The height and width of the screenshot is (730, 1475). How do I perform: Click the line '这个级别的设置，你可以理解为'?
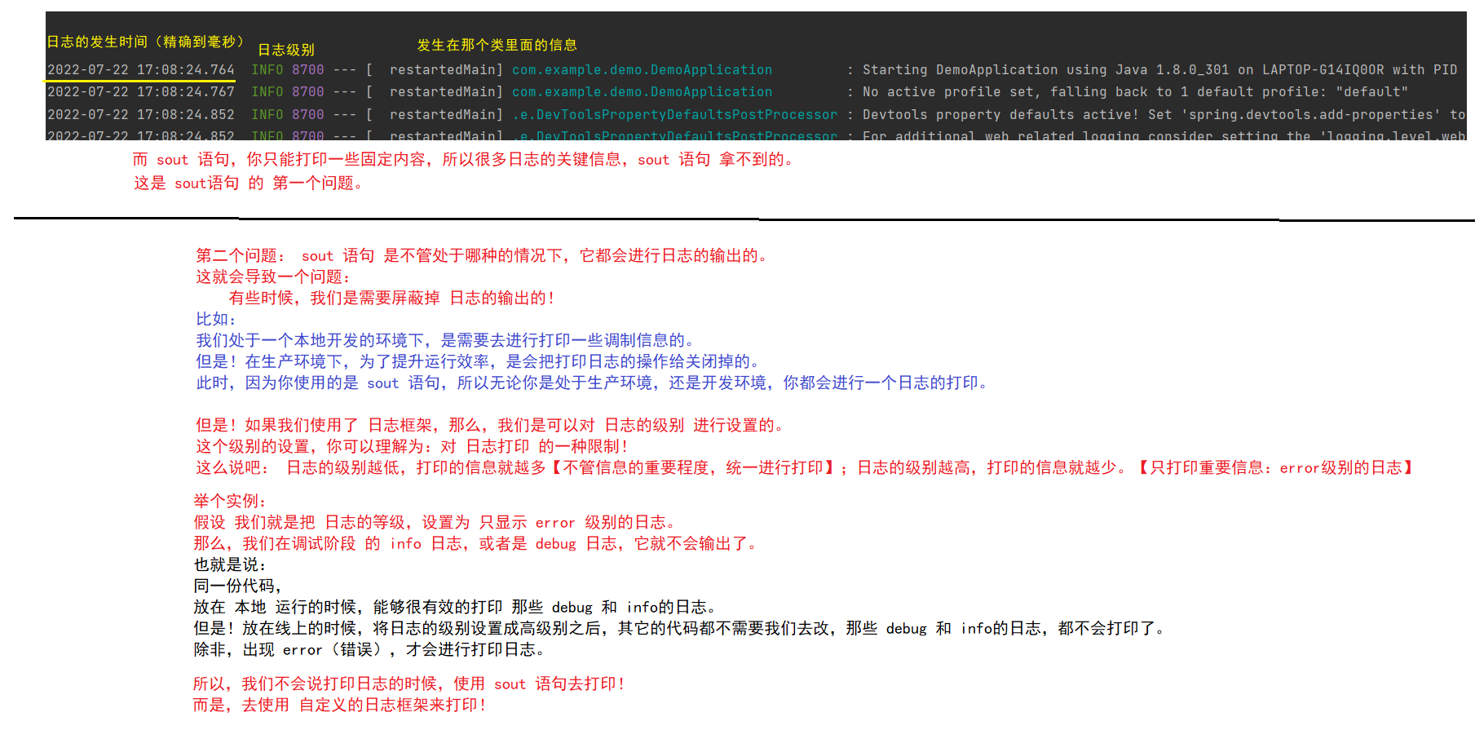point(413,446)
